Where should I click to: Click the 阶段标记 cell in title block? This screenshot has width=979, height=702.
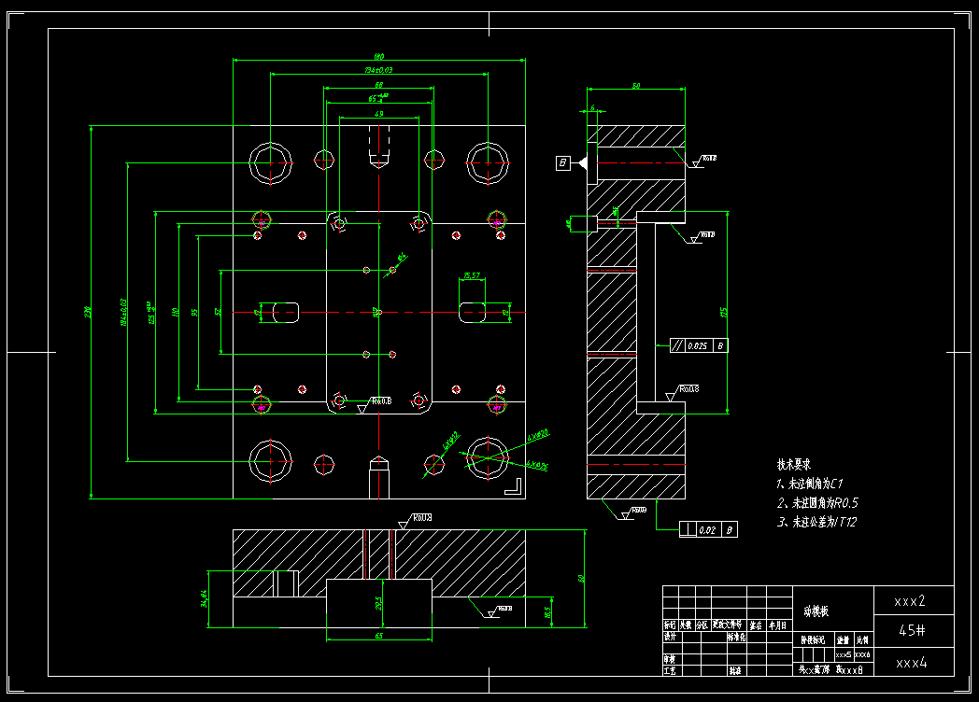pyautogui.click(x=813, y=639)
